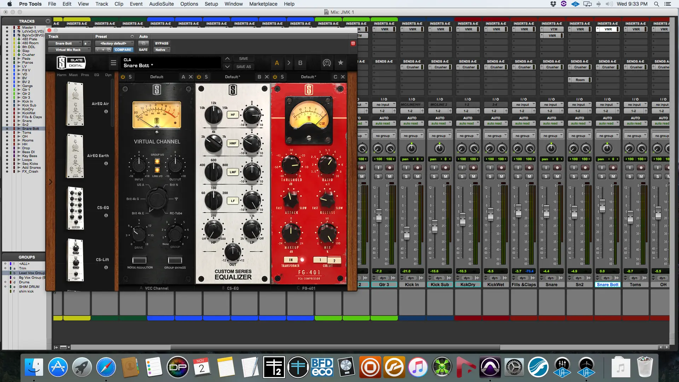Select the B comparison setting
The width and height of the screenshot is (679, 382).
[x=300, y=63]
